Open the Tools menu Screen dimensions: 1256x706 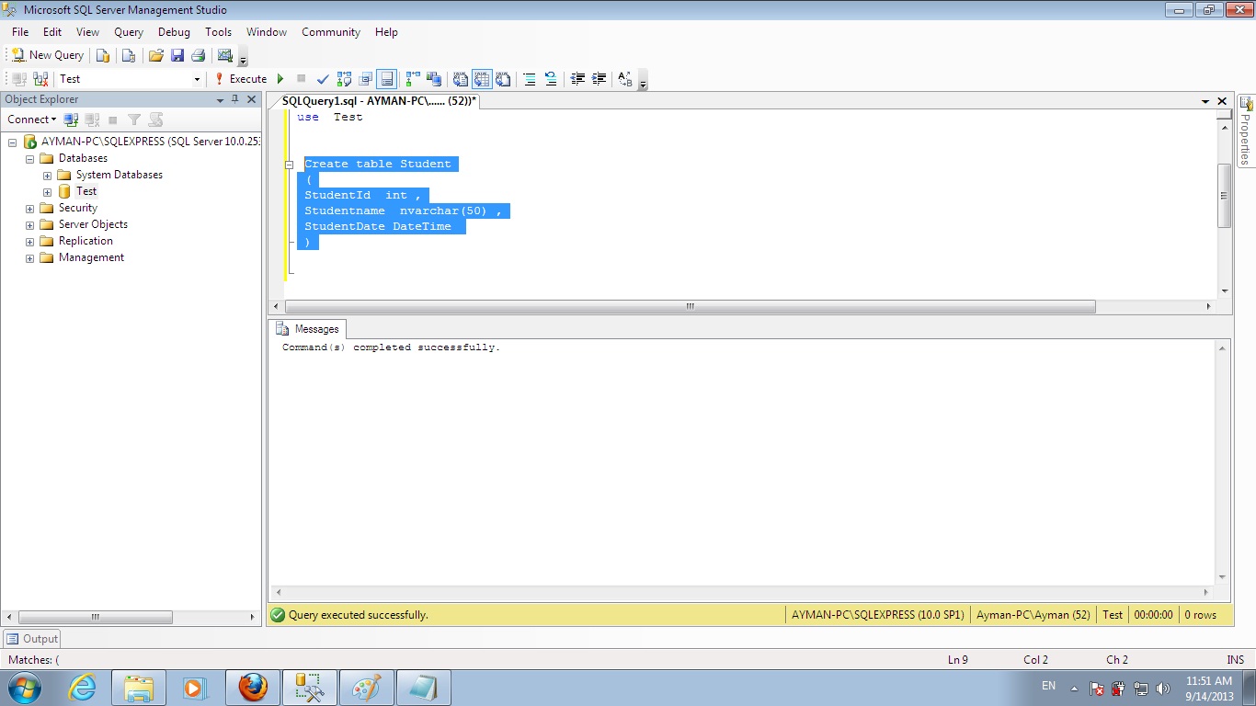click(x=219, y=32)
